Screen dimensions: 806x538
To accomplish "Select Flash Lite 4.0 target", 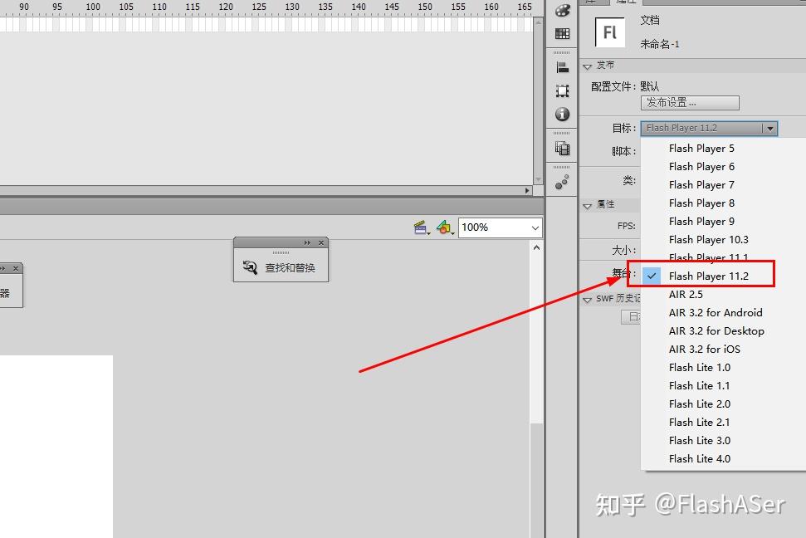I will [x=700, y=459].
